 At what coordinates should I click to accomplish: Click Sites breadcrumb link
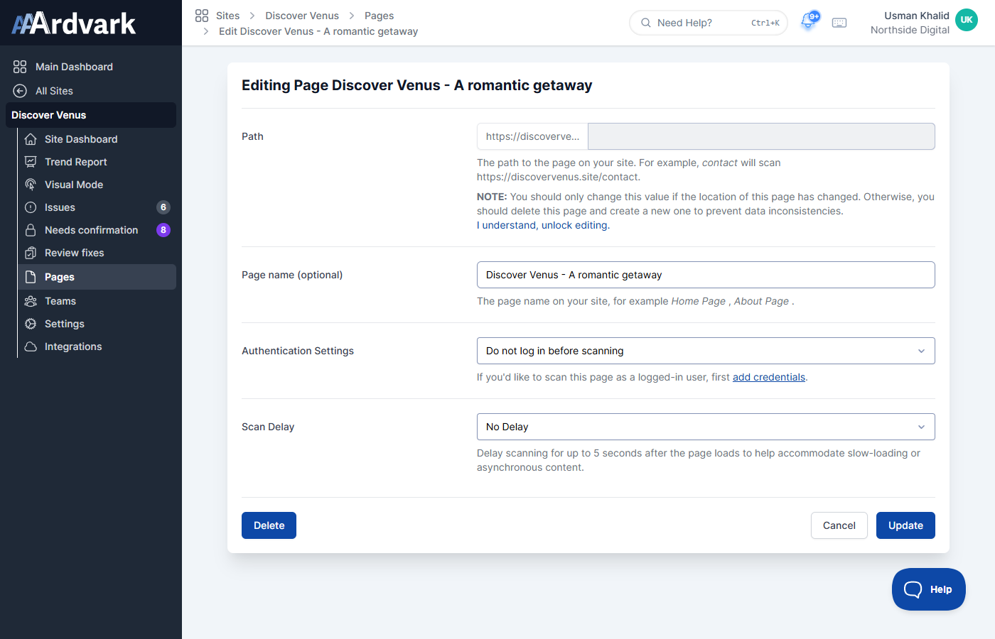(x=228, y=16)
